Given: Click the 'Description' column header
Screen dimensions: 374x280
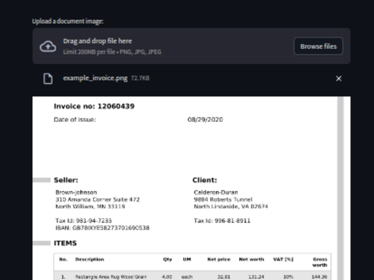Looking at the screenshot, I should coord(90,259).
